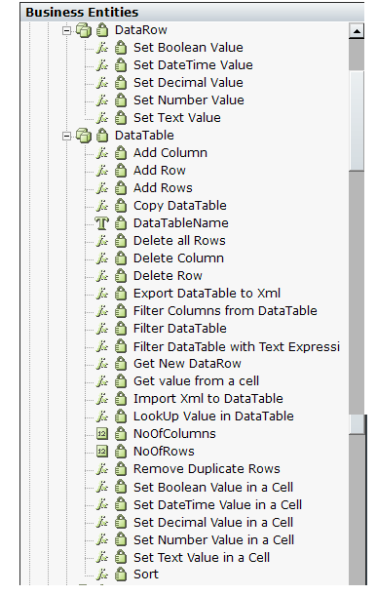The height and width of the screenshot is (595, 377).
Task: Select Get value from a cell
Action: pos(196,381)
